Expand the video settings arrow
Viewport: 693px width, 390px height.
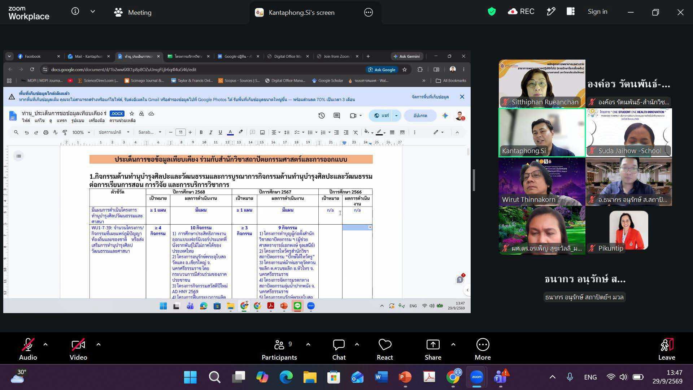98,344
